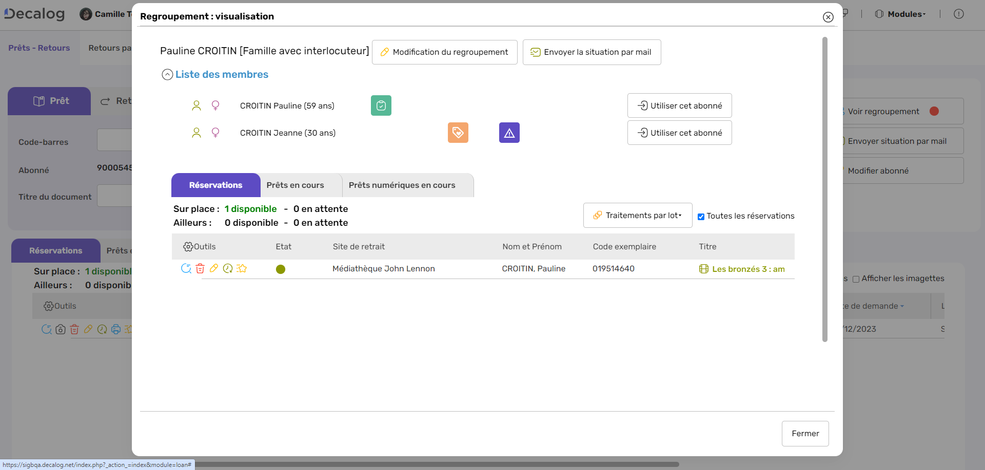Screen dimensions: 985x470
Task: Click the yellow star icon in the Outils row
Action: tap(242, 268)
